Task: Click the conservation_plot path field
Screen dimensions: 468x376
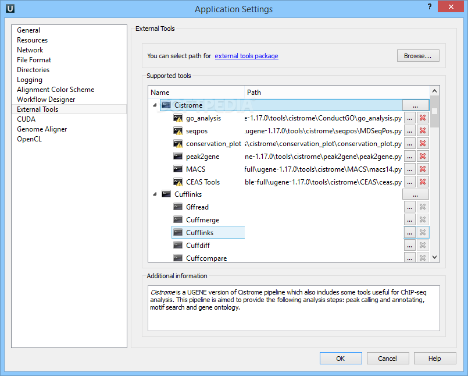Action: [x=324, y=144]
